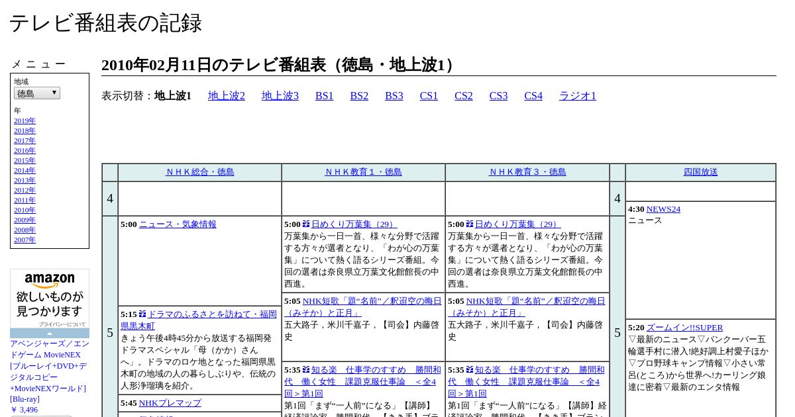
Task: Open the ＮＨＫ総合・徳島 channel header link
Action: 200,172
